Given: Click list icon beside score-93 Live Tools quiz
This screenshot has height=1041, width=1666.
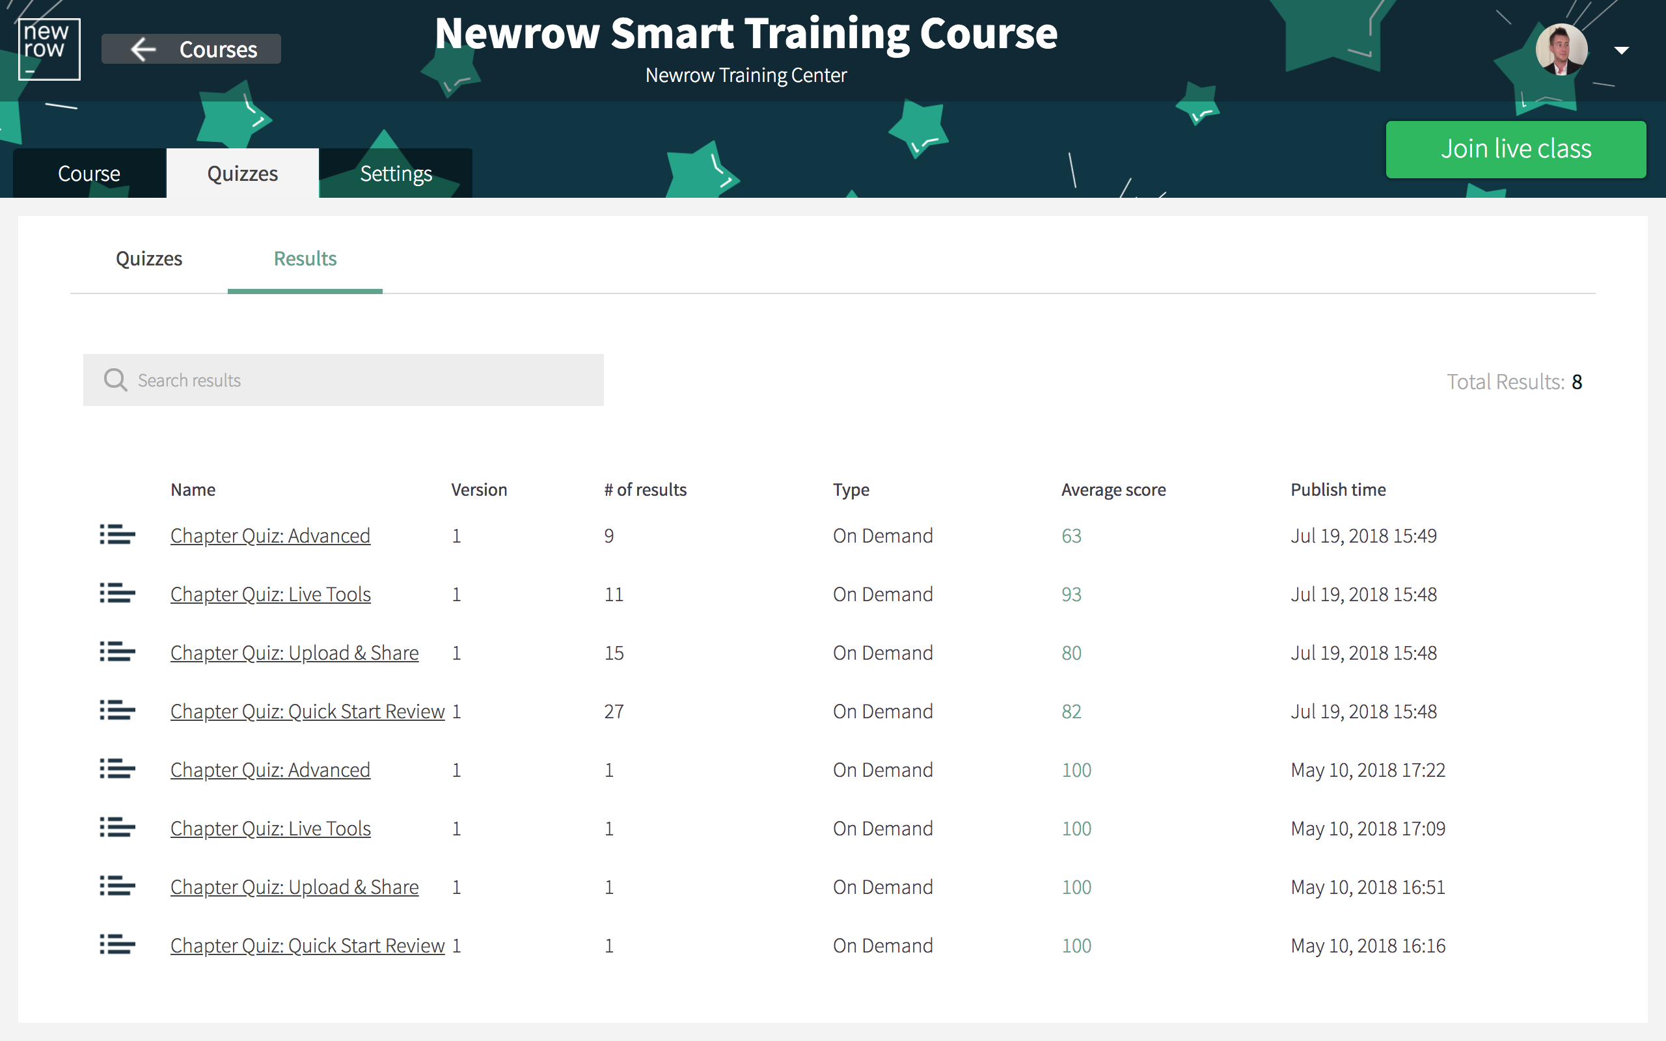Looking at the screenshot, I should [117, 593].
